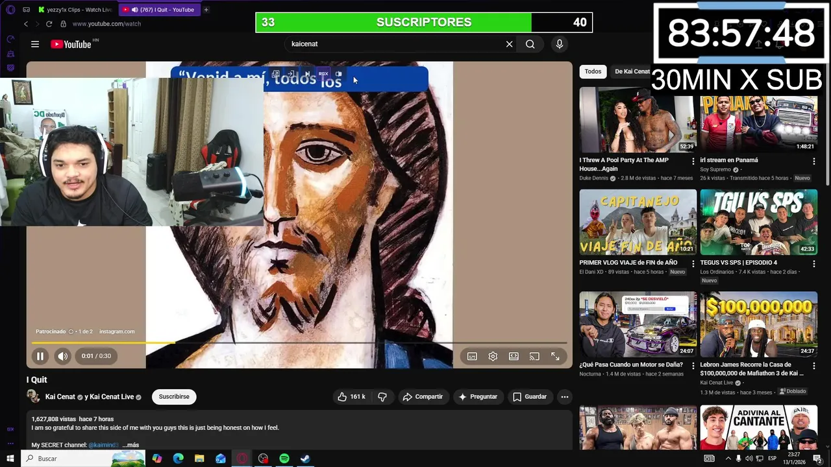831x467 pixels.
Task: Open the irl stream en Panamá thumbnail
Action: 758,120
